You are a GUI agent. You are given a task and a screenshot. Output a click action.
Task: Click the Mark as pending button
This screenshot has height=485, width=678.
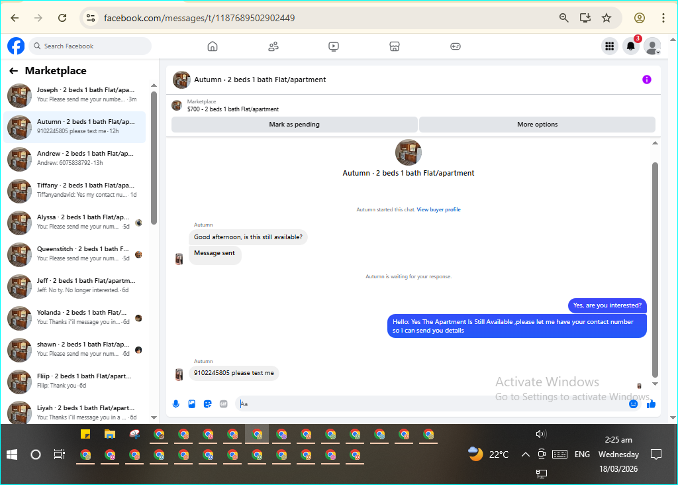coord(295,125)
